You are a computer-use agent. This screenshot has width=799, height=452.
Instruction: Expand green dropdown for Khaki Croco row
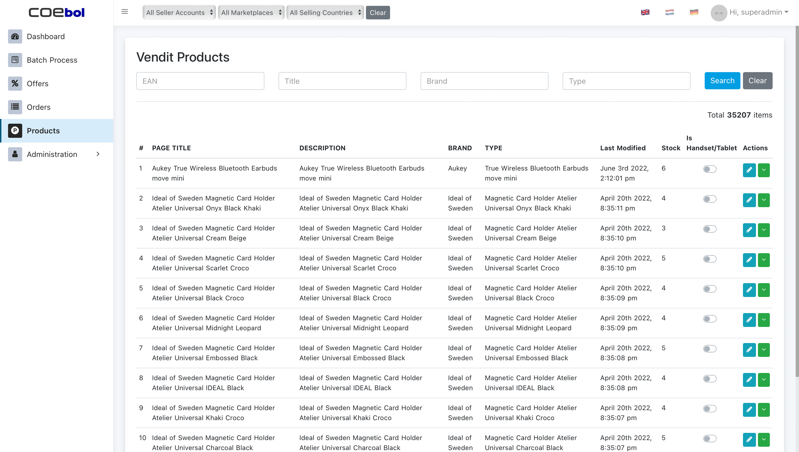[x=763, y=410]
